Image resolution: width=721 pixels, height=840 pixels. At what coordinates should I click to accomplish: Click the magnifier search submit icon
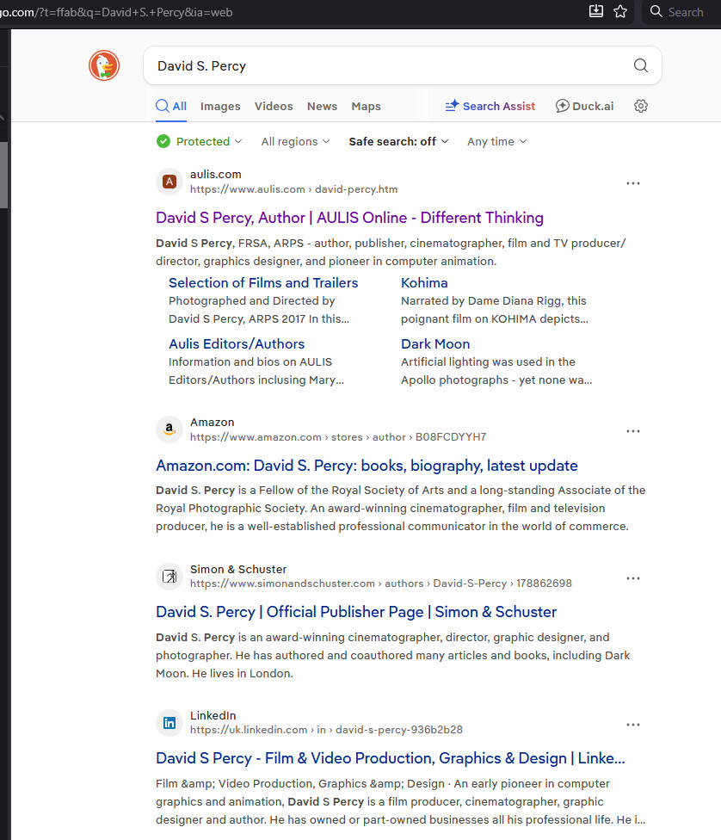pos(640,66)
